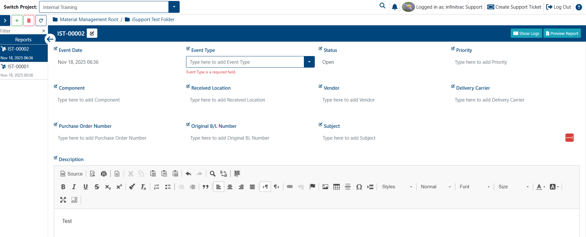
Task: Insert special character omega icon
Action: click(x=359, y=187)
